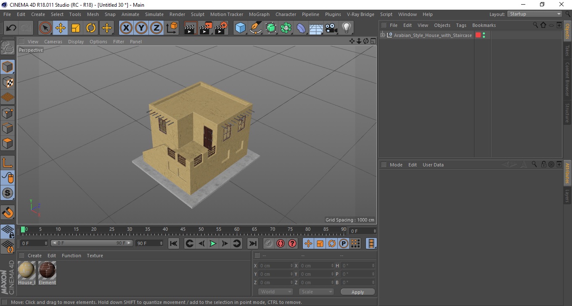The height and width of the screenshot is (306, 572).
Task: Open the Mesh menu
Action: (93, 14)
